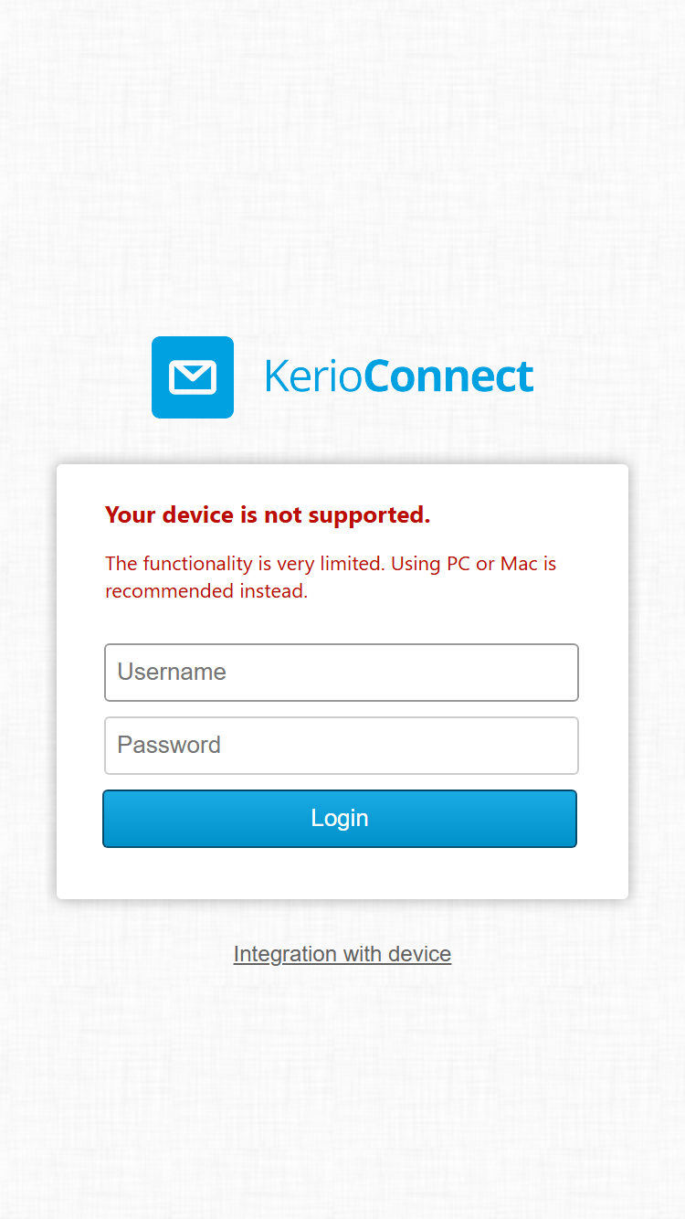Click 'recommended instead.' in the warning message
Image resolution: width=685 pixels, height=1219 pixels.
coord(206,591)
